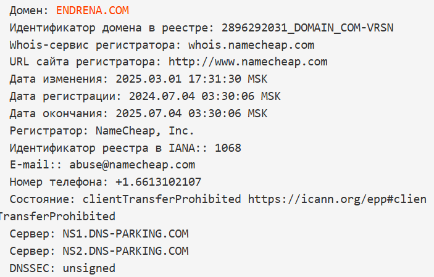434x277 pixels.
Task: Click the ENDRENA.COM domain name
Action: pos(93,10)
